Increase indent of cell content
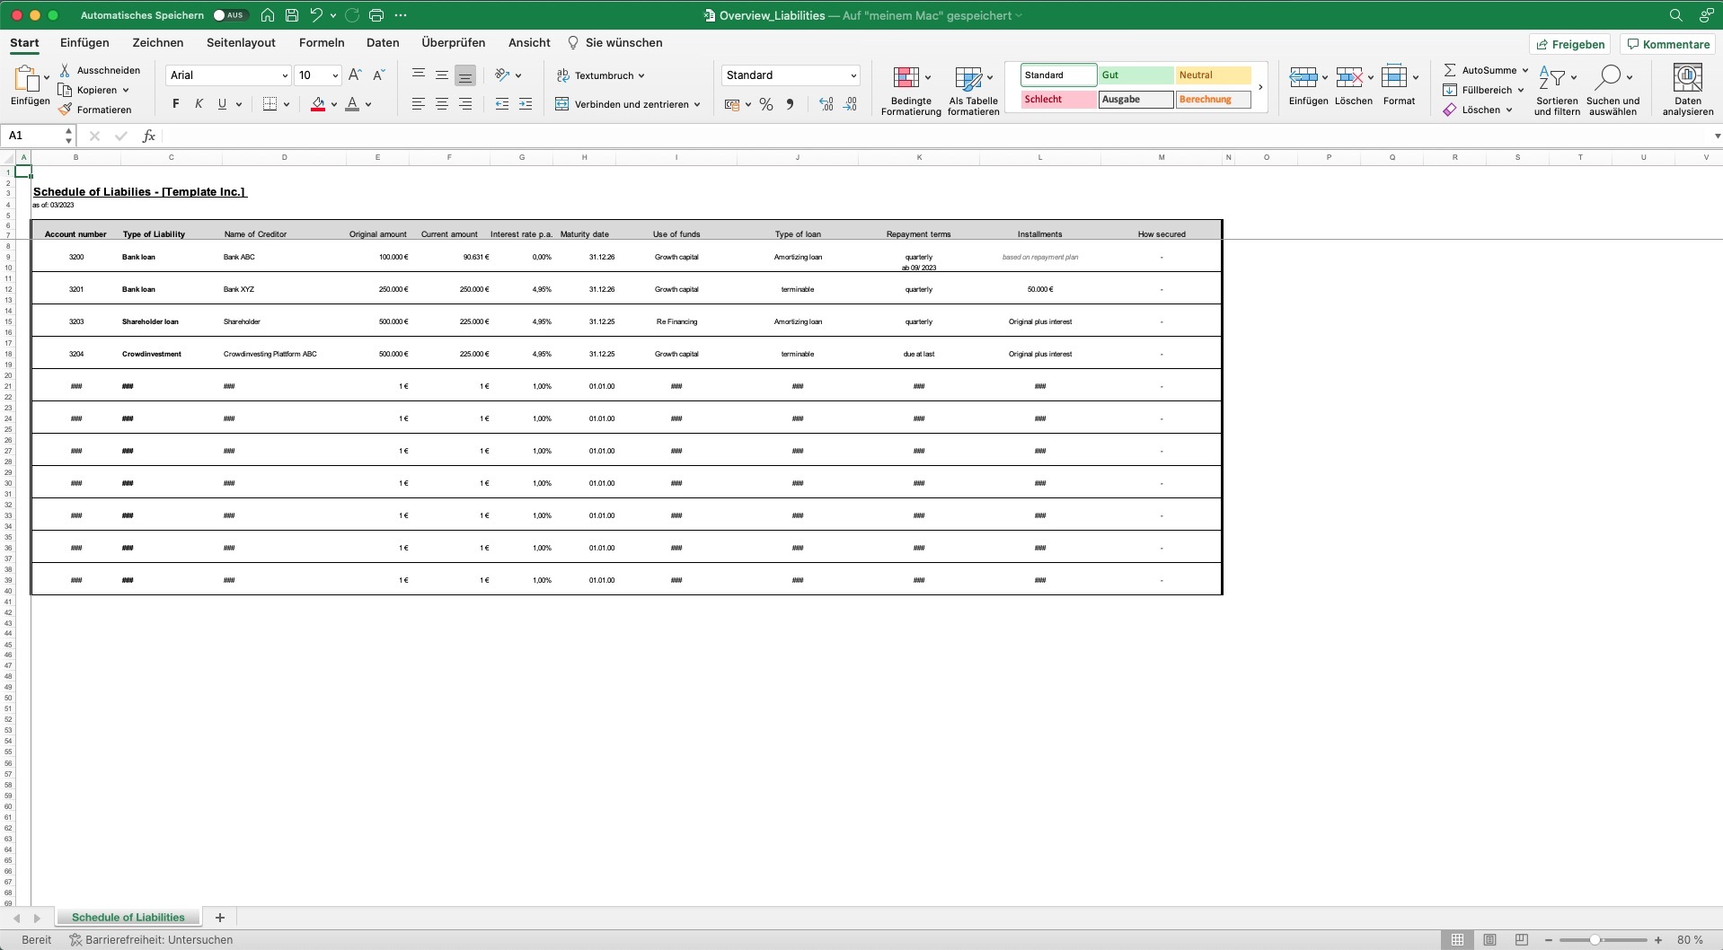Screen dimensions: 1723x950 tap(526, 104)
